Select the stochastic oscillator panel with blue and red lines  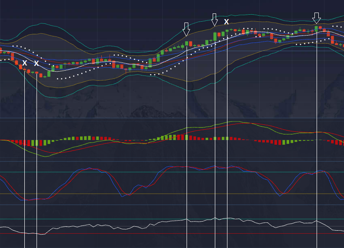(x=172, y=183)
